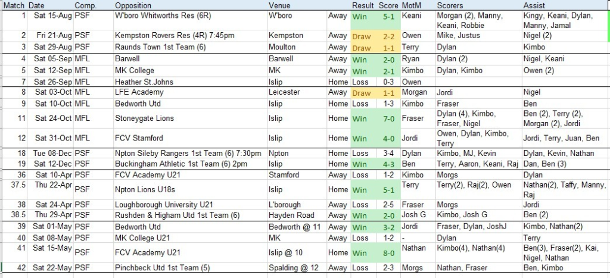The width and height of the screenshot is (610, 278).
Task: Click the green 8-0 score cell
Action: coord(388,252)
